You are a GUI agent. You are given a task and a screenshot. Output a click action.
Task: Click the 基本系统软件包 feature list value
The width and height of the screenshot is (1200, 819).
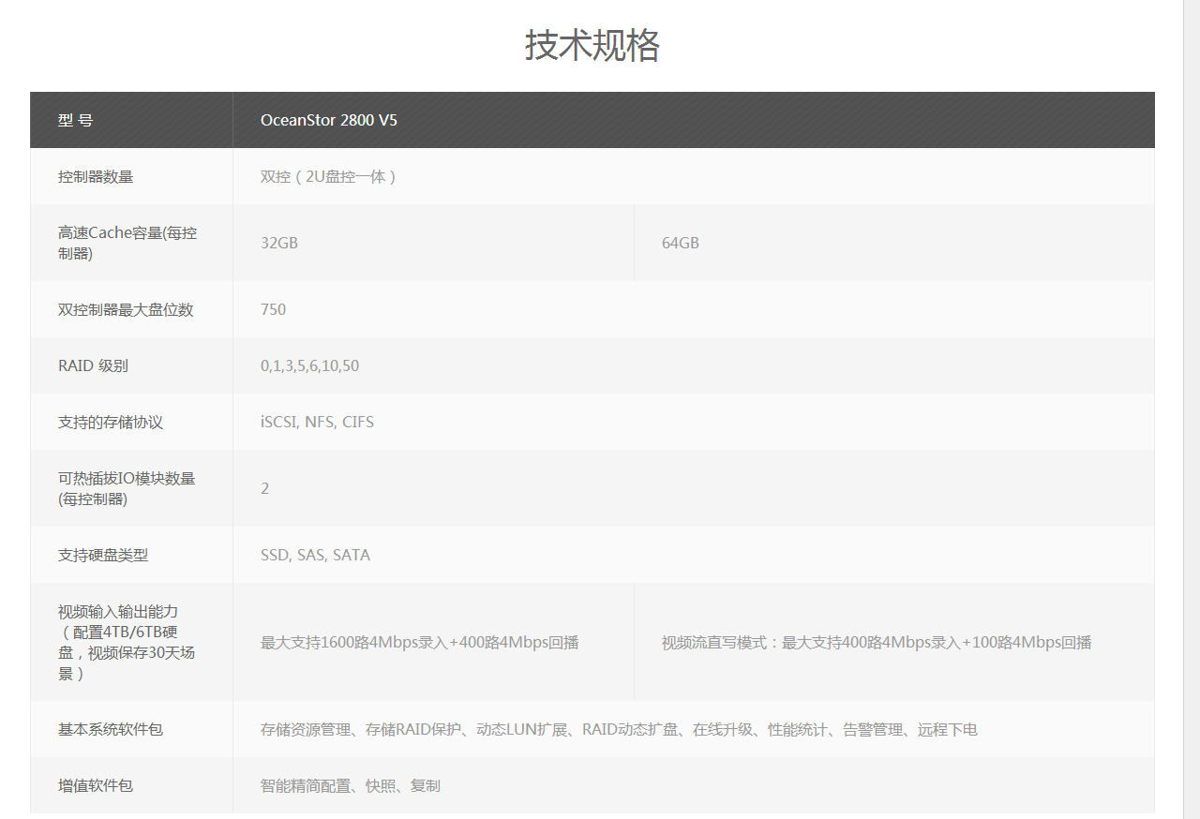tap(619, 729)
